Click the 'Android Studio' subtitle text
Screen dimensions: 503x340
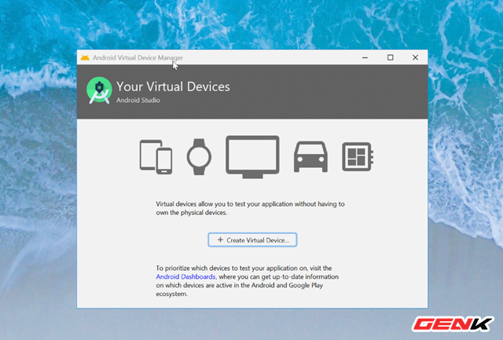[138, 101]
